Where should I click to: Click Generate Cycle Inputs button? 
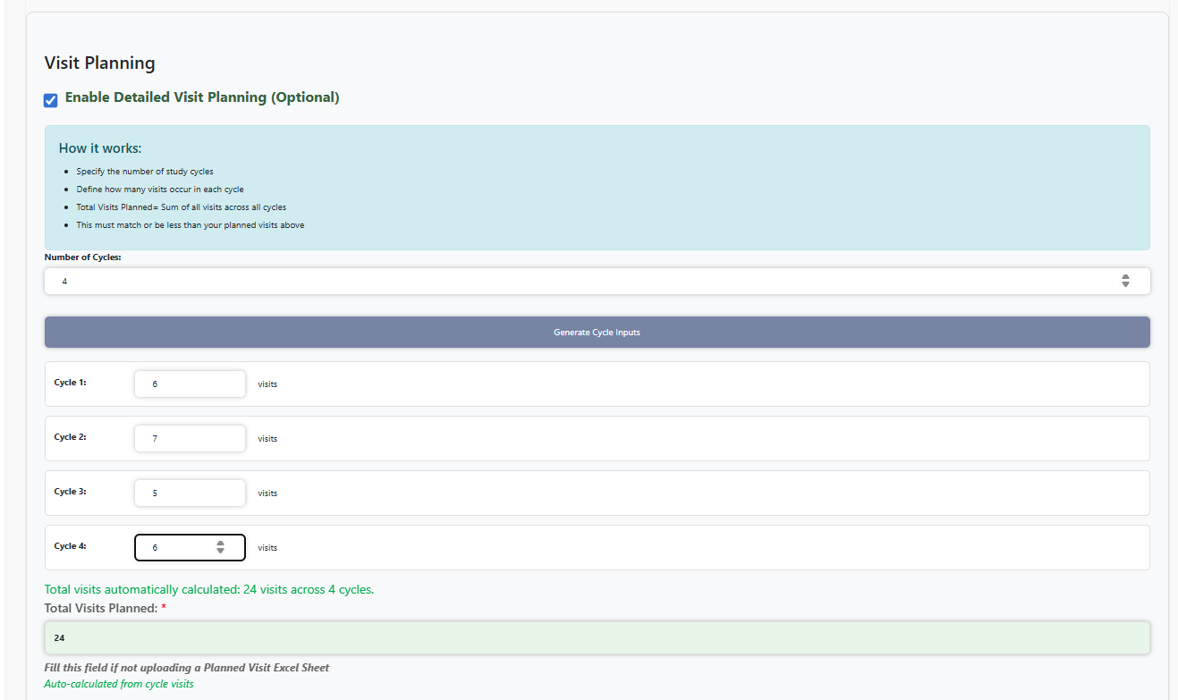pos(597,332)
